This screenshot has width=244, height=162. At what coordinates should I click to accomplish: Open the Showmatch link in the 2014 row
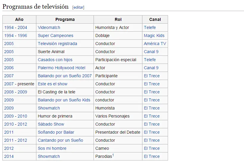pos(49,156)
